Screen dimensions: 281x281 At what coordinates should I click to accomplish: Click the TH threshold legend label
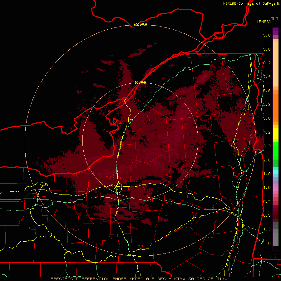coord(268,243)
